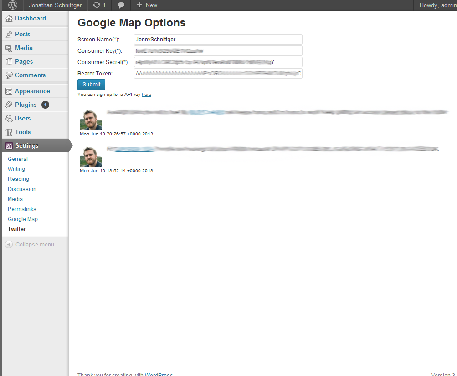This screenshot has height=376, width=457.
Task: Open Twitter settings page
Action: tap(17, 229)
